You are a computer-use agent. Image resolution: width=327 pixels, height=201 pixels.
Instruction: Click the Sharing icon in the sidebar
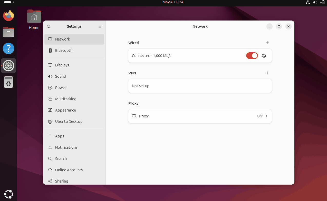click(x=50, y=181)
